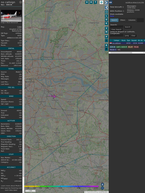Click the right-arrow sidebar expand button
This screenshot has height=193, width=145.
point(106,2)
